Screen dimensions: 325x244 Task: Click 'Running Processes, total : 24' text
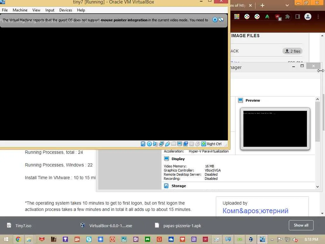coord(54,152)
